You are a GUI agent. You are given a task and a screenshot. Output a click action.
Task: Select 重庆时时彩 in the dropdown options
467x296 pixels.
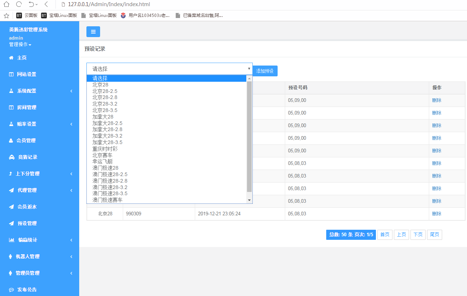[x=104, y=148]
